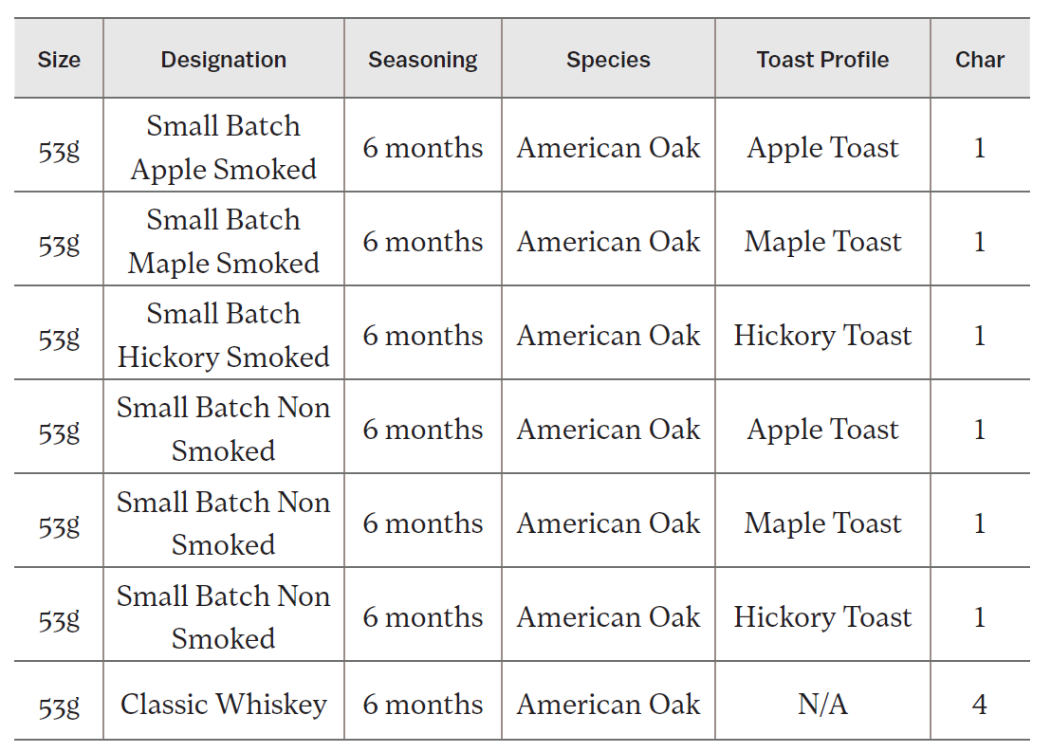Select American Oak in the Classic Whiskey row
Viewport: 1051px width, 752px height.
point(608,705)
